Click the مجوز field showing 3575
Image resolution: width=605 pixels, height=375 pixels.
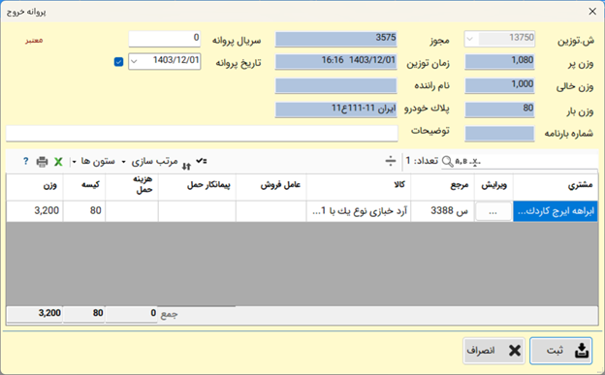pyautogui.click(x=336, y=39)
